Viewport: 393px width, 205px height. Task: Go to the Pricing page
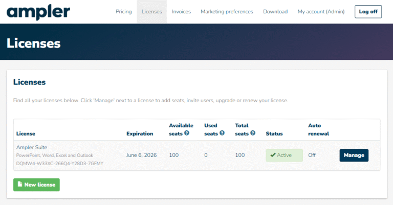click(x=123, y=12)
